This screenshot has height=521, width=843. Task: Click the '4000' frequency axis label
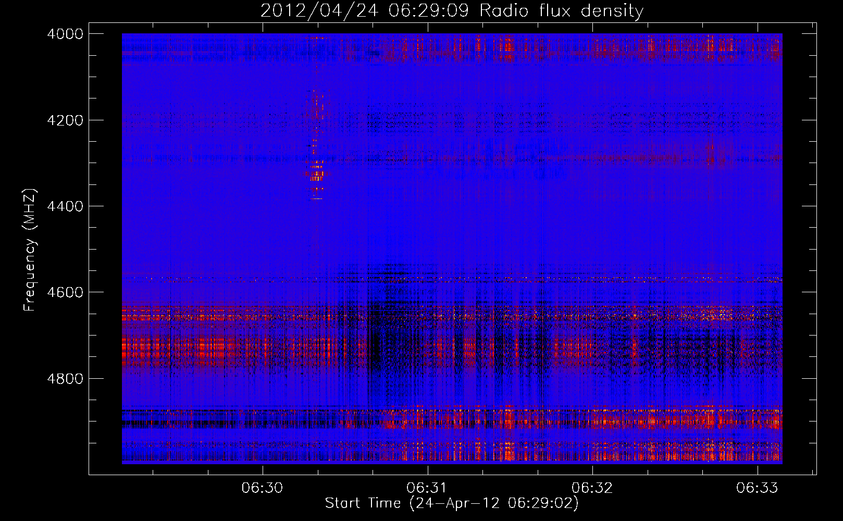click(65, 34)
